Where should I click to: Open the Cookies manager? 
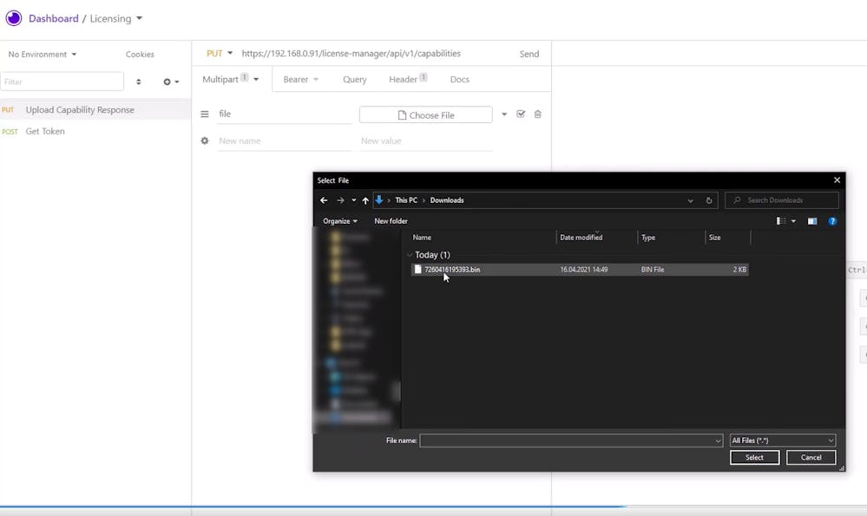pos(140,54)
